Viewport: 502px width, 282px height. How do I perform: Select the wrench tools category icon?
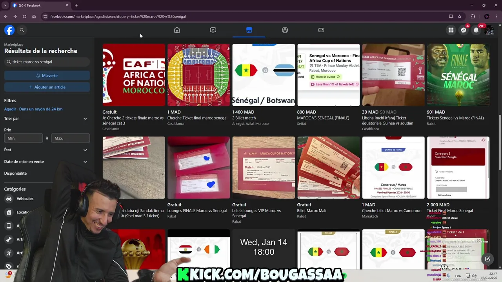(9, 239)
